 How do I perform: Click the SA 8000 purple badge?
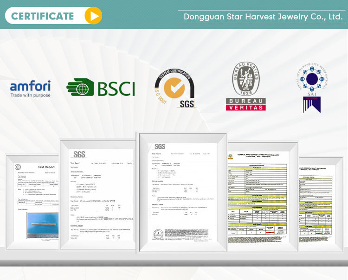(x=312, y=105)
